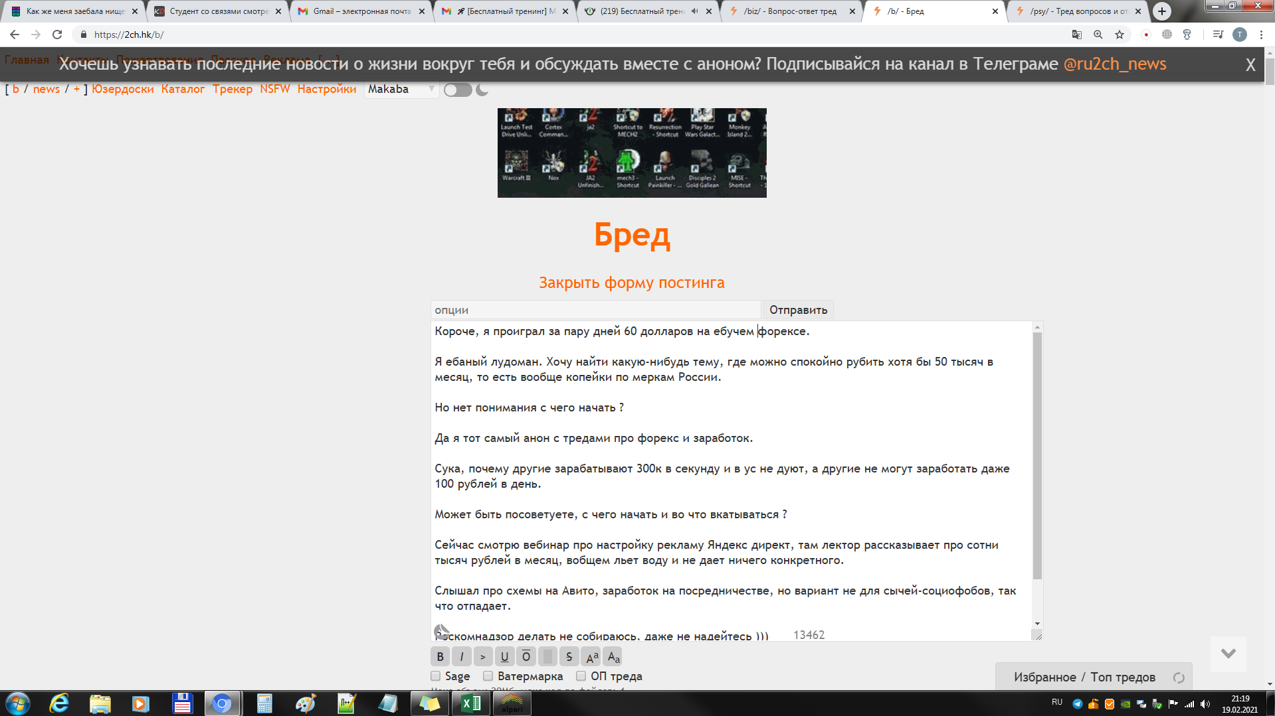Click the textarea vertical scrollbar thumb

pos(1037,456)
